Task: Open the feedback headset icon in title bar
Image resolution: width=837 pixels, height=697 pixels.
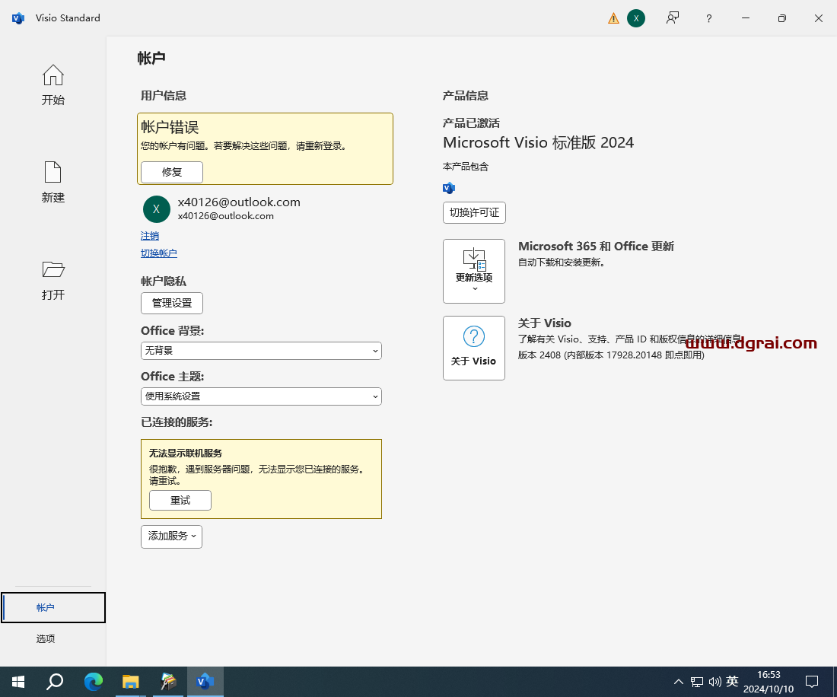Action: tap(673, 18)
